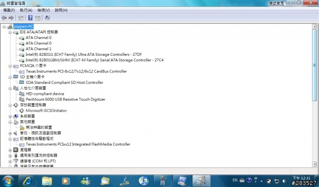This screenshot has height=187, width=319.
Task: Click the EN language indicator in the tray
Action: click(x=235, y=181)
